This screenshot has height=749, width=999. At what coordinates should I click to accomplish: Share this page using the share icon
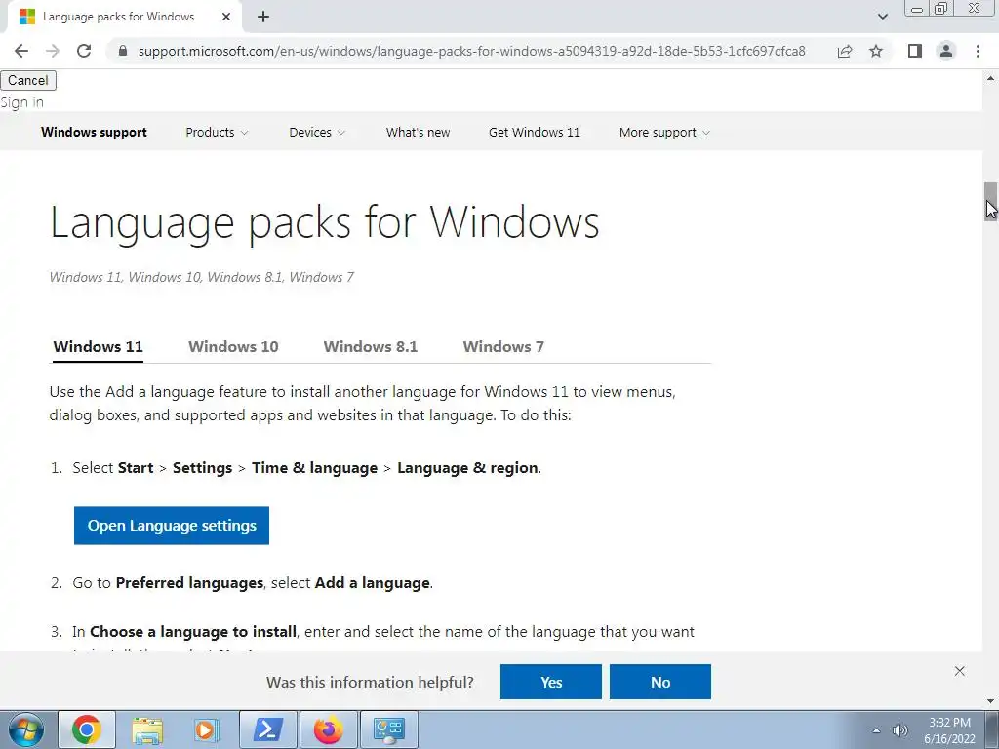(x=845, y=51)
